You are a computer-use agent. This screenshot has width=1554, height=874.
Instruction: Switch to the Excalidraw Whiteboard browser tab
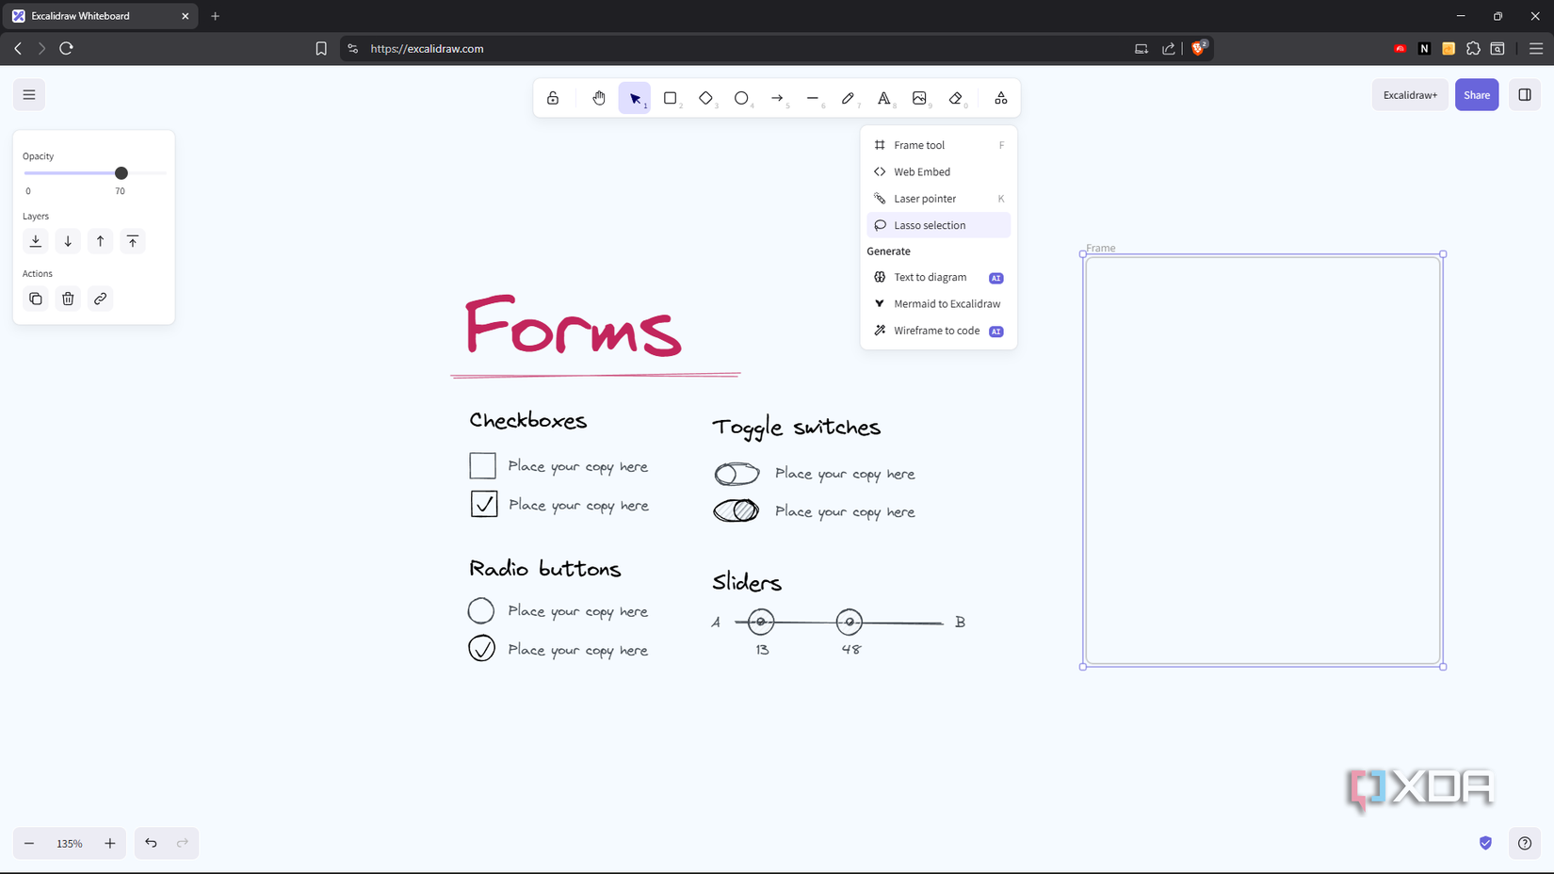(101, 16)
